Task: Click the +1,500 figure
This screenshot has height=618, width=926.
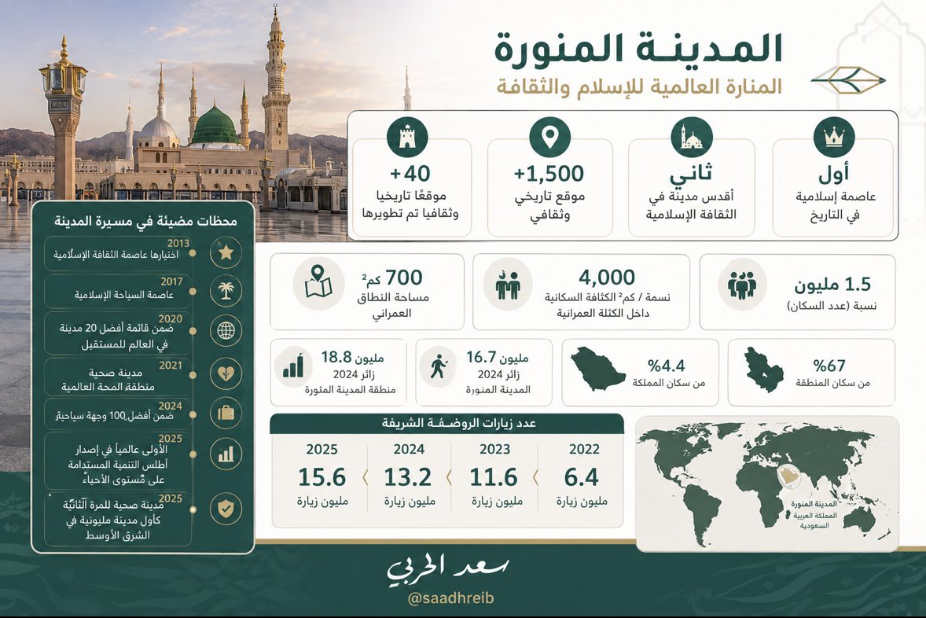Action: [x=549, y=174]
